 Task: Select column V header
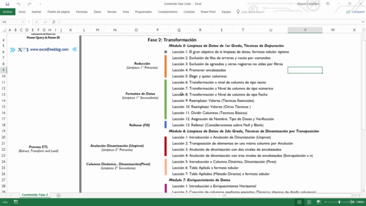[x=305, y=30]
